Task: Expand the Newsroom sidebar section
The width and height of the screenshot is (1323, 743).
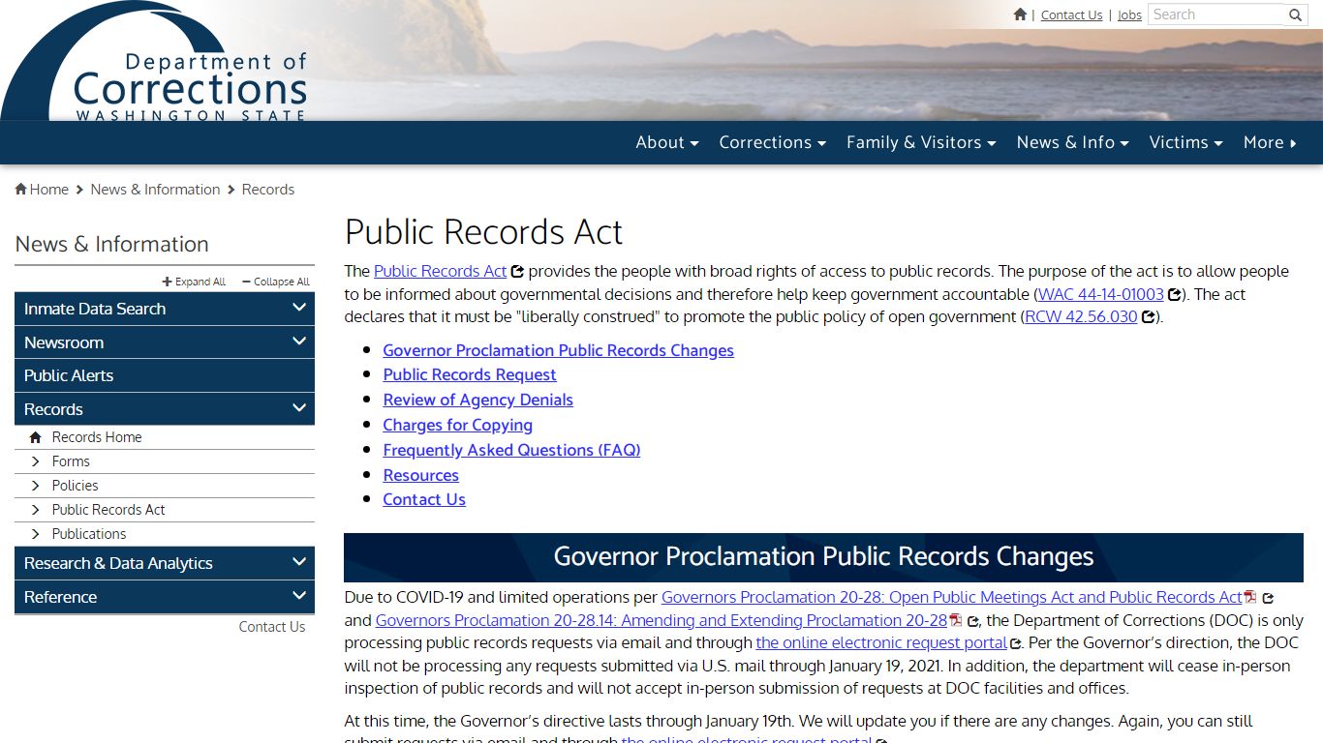Action: tap(299, 342)
